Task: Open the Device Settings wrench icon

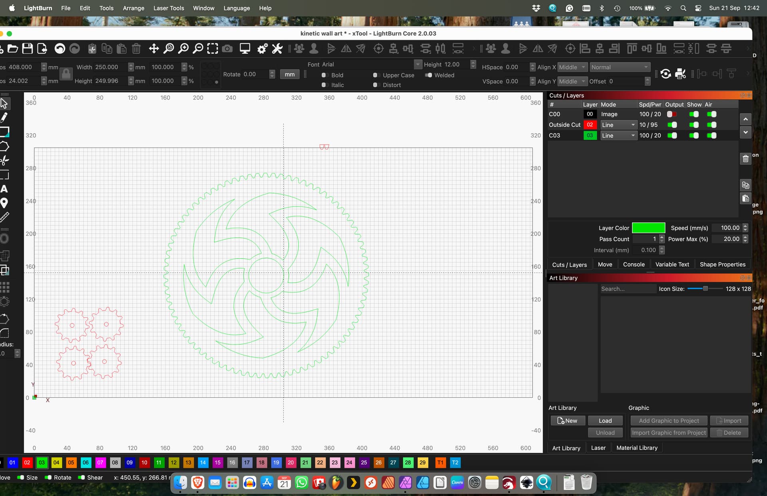Action: click(x=277, y=49)
